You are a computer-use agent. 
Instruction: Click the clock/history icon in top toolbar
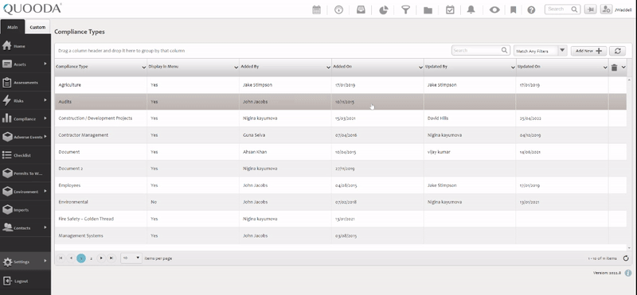[x=339, y=10]
